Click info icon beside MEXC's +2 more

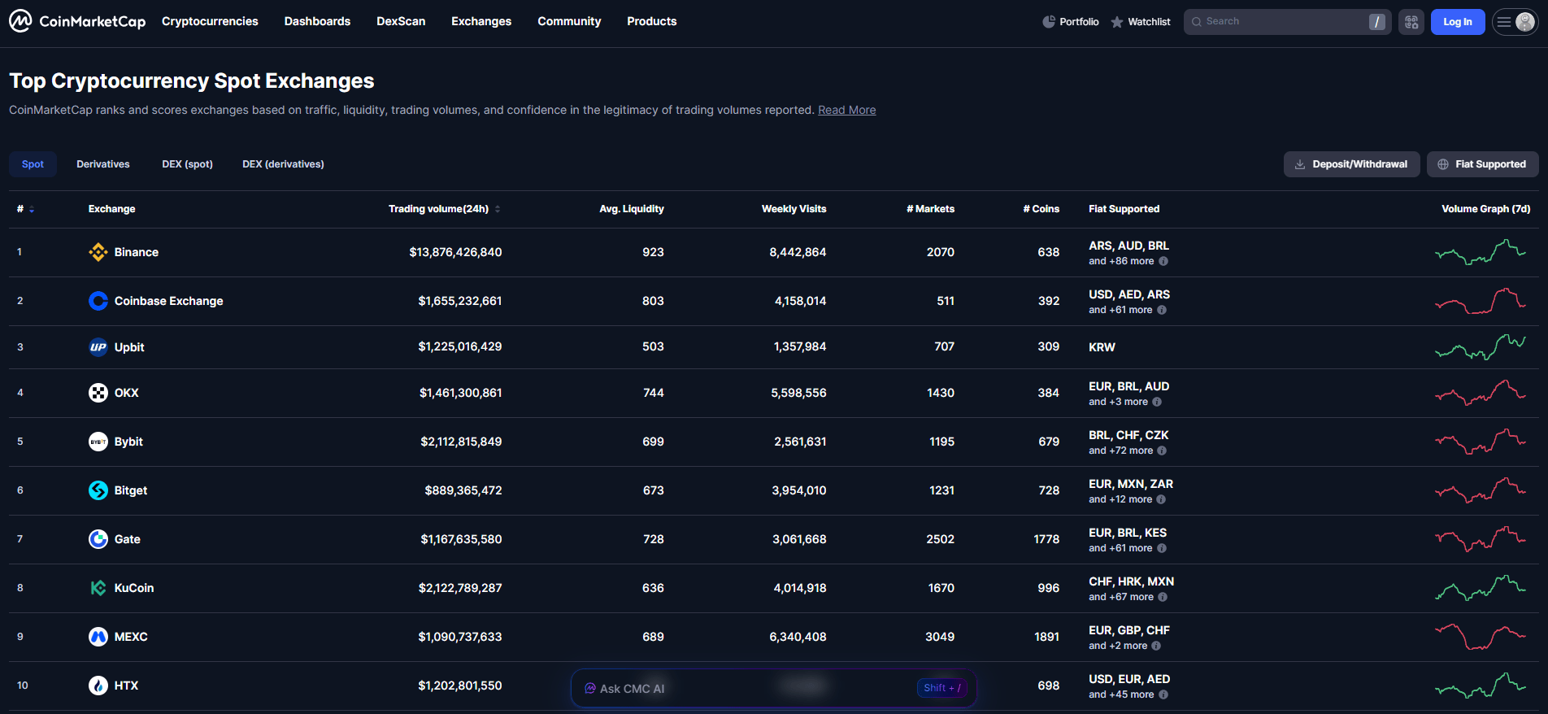coord(1156,646)
